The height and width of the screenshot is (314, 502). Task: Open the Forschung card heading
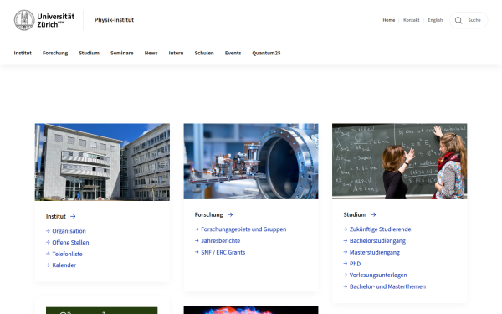(x=208, y=214)
